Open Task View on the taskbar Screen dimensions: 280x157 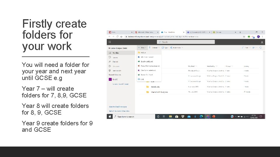tap(164, 117)
